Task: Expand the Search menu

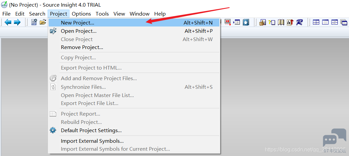Action: click(x=37, y=14)
